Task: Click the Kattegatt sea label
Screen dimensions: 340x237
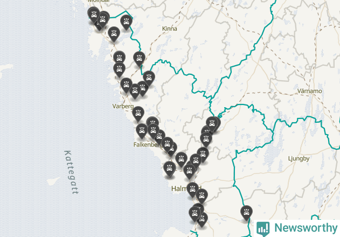Action: 72,172
